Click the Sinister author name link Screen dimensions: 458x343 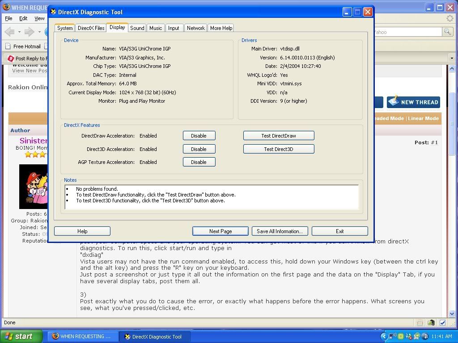point(33,141)
